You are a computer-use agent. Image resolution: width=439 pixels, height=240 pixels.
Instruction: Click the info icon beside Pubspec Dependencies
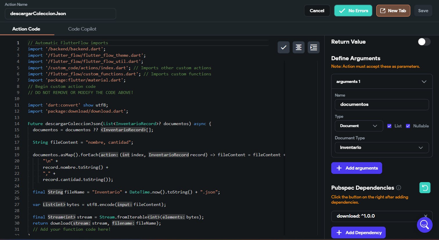[399, 188]
